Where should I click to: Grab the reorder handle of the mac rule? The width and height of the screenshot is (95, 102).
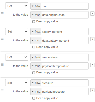point(2,13)
